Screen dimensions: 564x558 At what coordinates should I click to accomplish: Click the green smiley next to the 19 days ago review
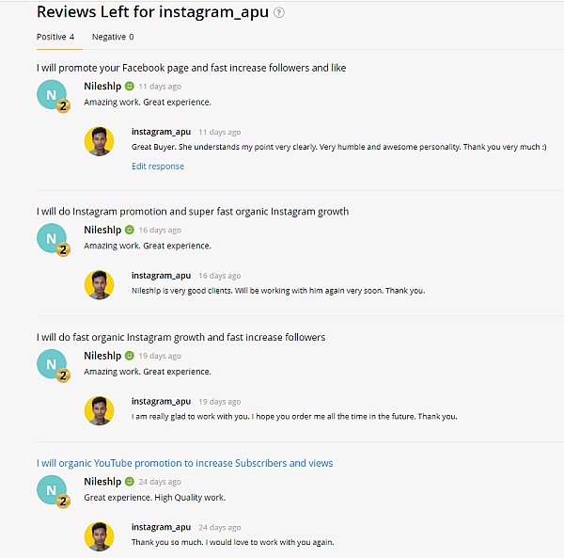[x=129, y=356]
